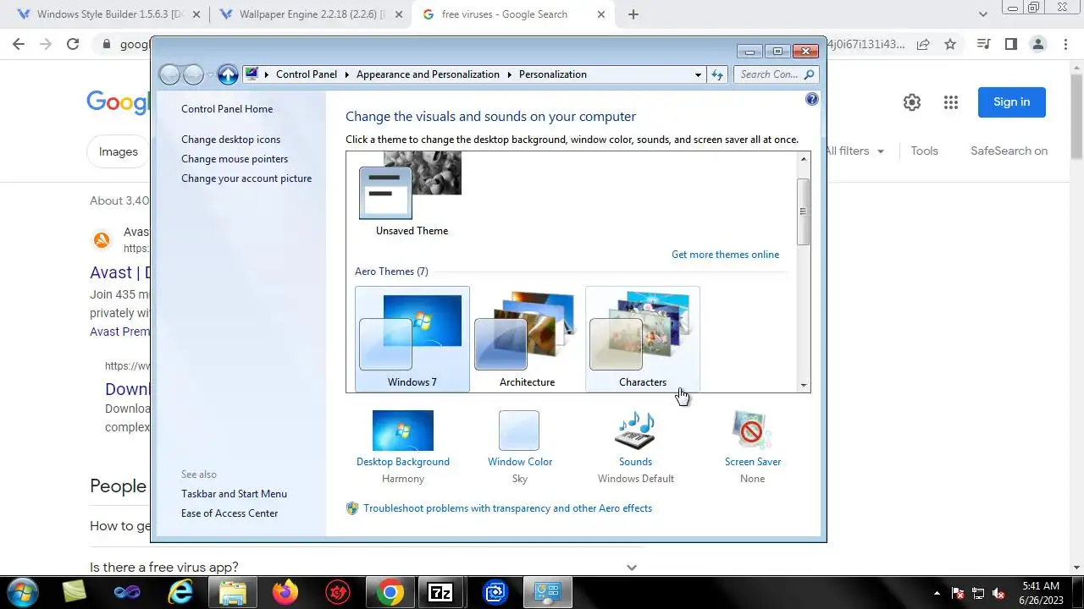Click the Back arrow in Control Panel window
This screenshot has height=609, width=1084.
pyautogui.click(x=169, y=74)
